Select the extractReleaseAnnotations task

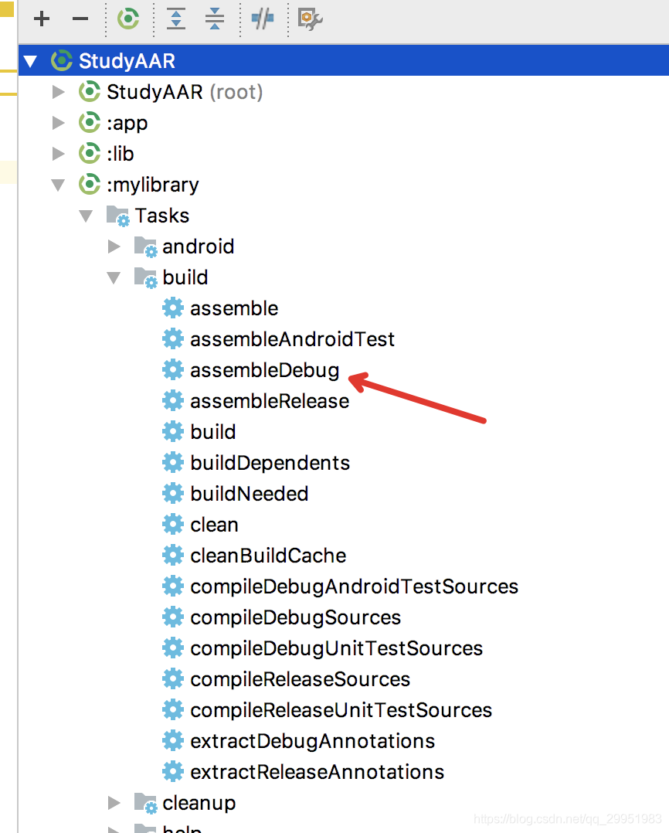317,772
